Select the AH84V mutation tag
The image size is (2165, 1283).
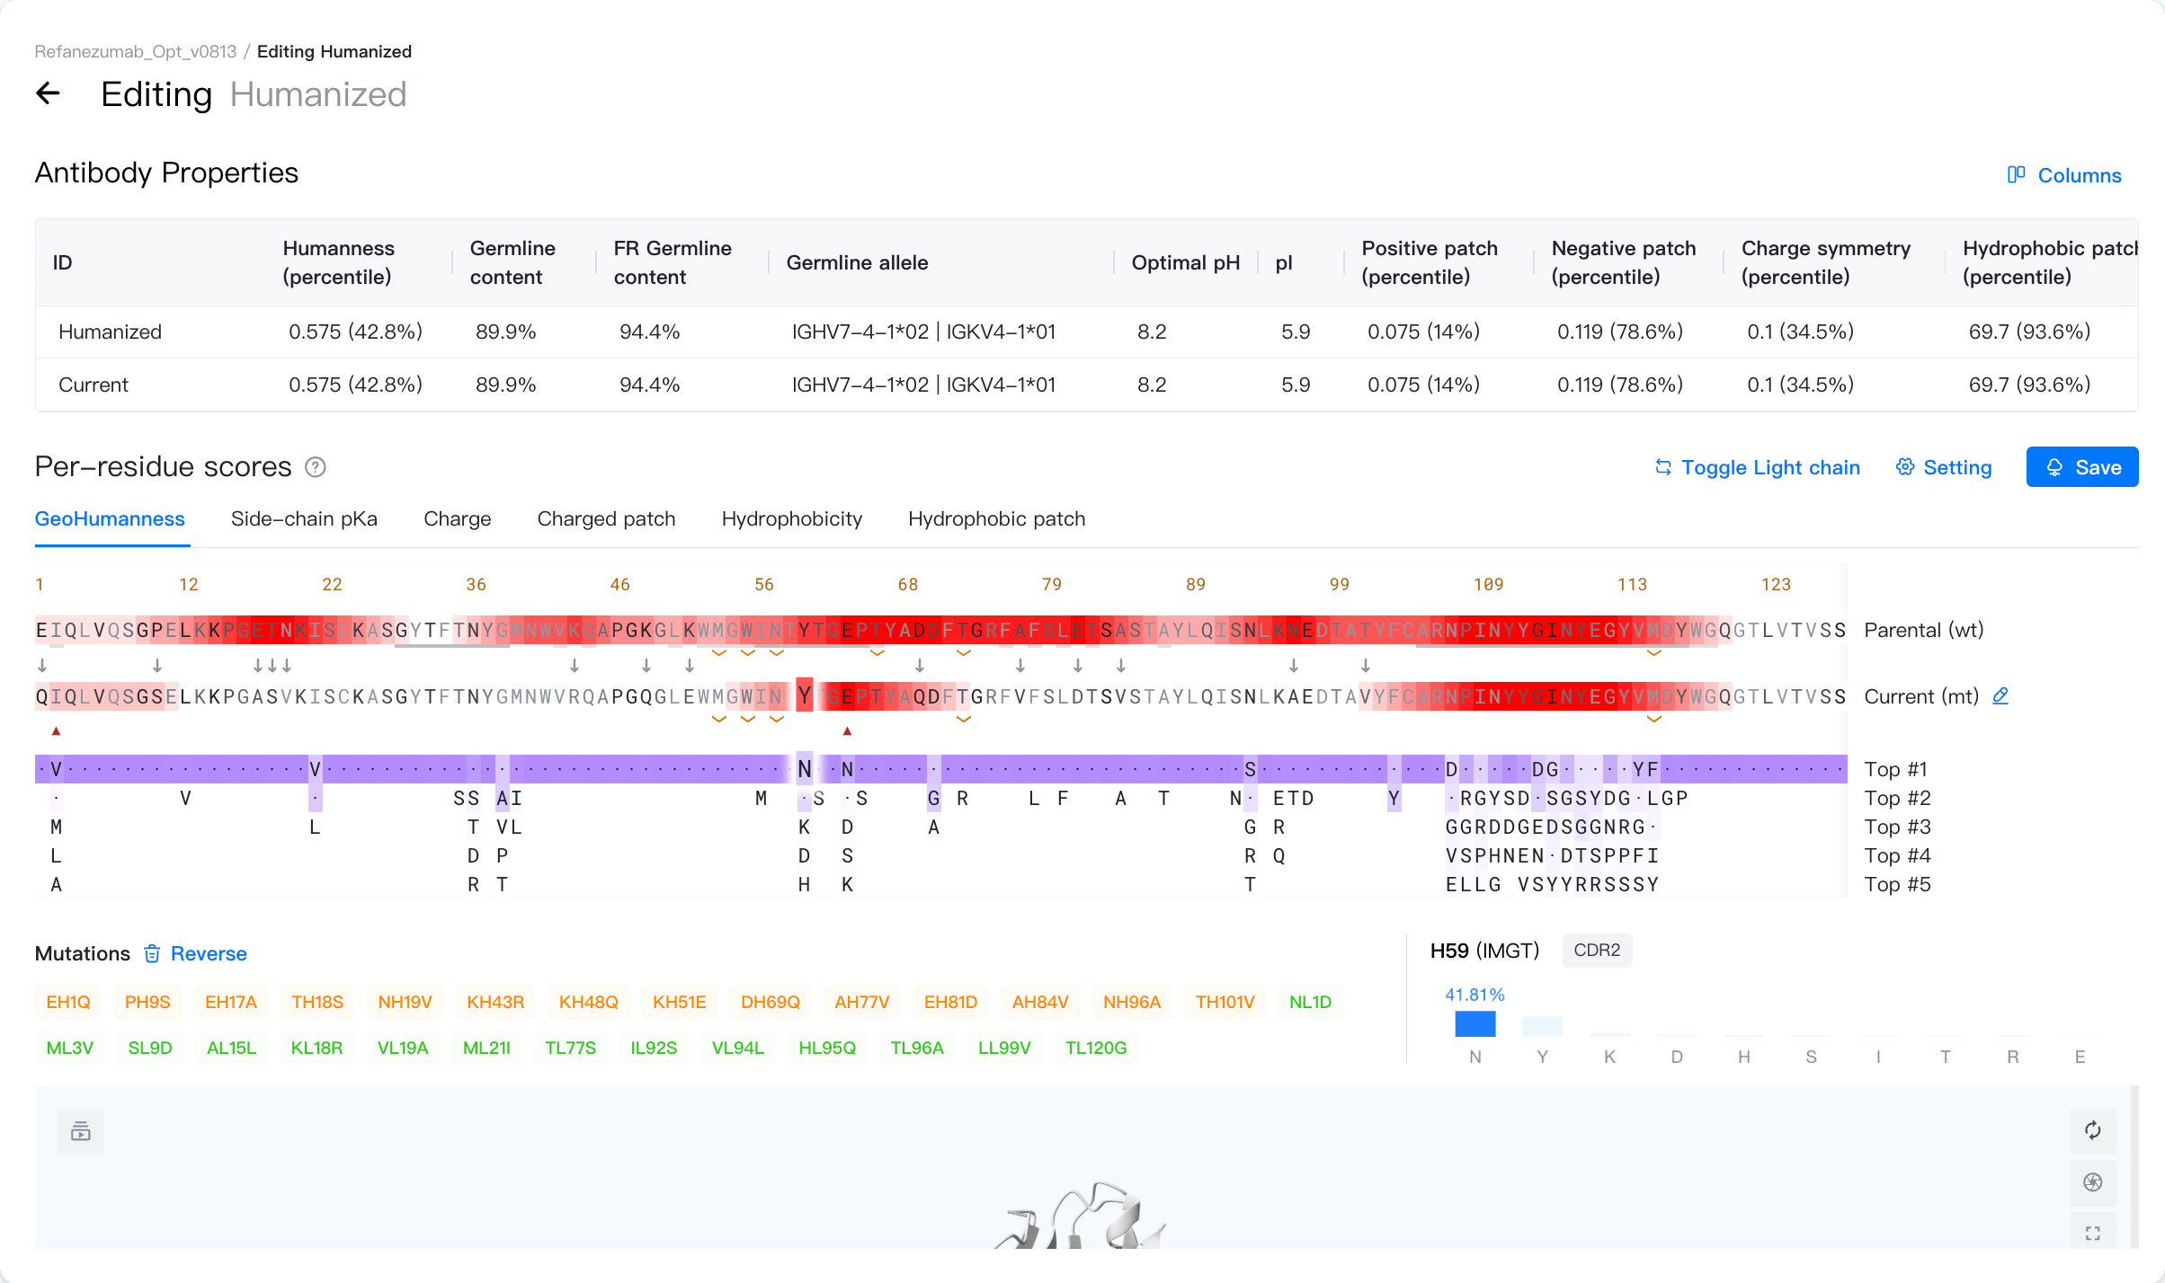1040,1002
